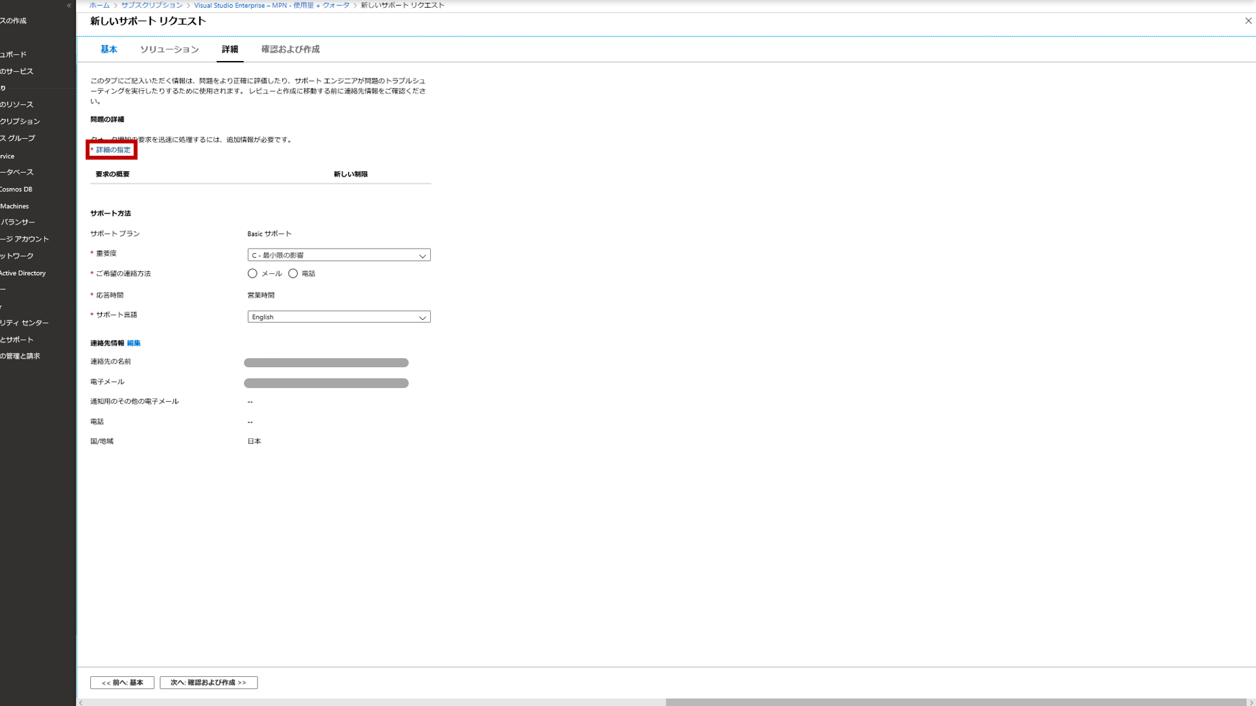Select 電話 contact method radio button
Image resolution: width=1256 pixels, height=706 pixels.
[293, 274]
